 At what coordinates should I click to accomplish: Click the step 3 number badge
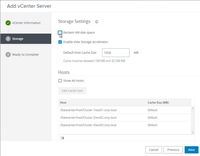click(8, 55)
